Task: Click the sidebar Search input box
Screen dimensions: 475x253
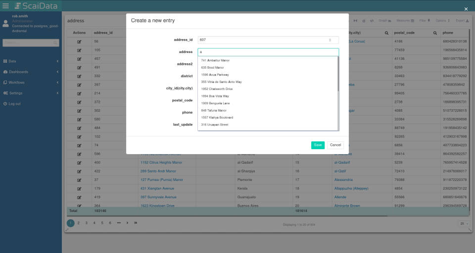Action: tap(31, 42)
